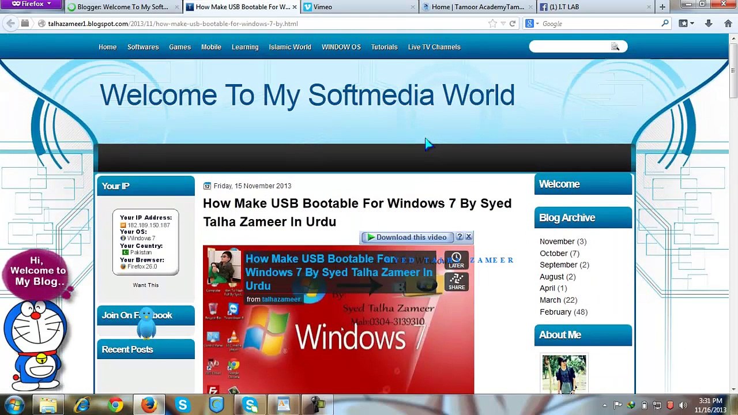Open the Google search engine dropdown

pos(532,24)
